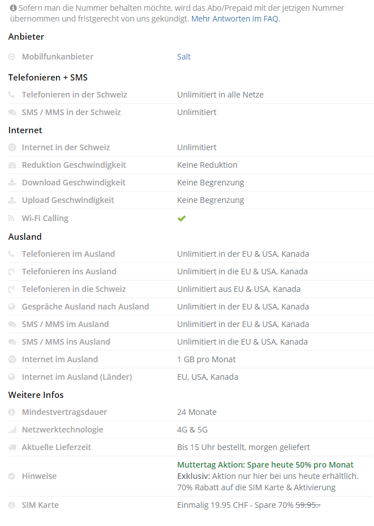Click the speech bubble icon beside SMS / MMS in der Schweiz
The width and height of the screenshot is (374, 526).
(x=12, y=112)
